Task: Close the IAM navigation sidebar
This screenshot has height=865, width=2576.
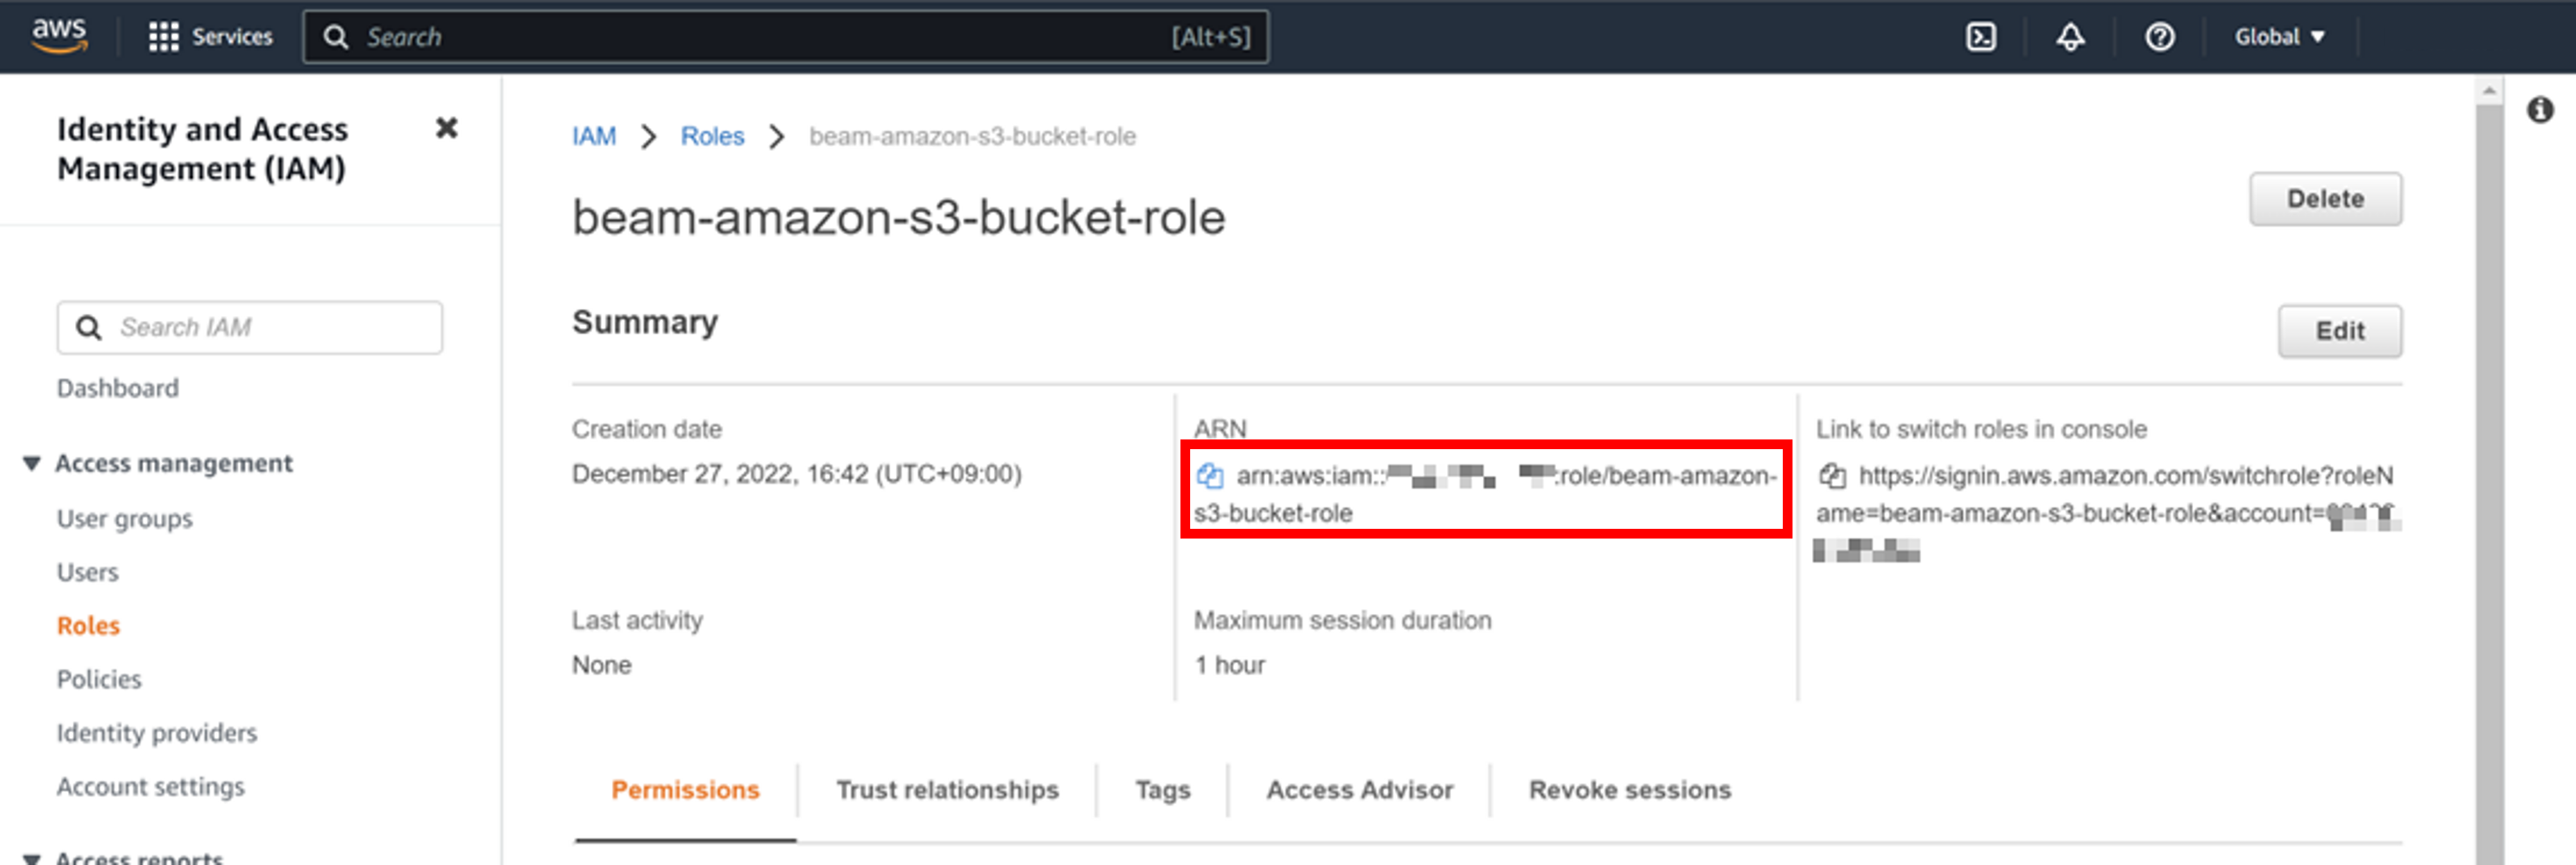Action: click(x=446, y=128)
